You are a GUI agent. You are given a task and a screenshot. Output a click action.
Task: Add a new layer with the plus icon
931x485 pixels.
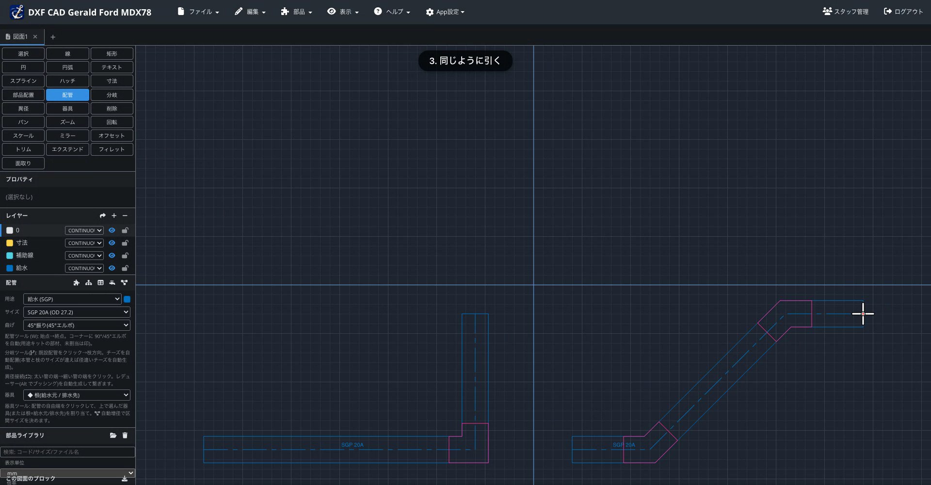pos(114,216)
